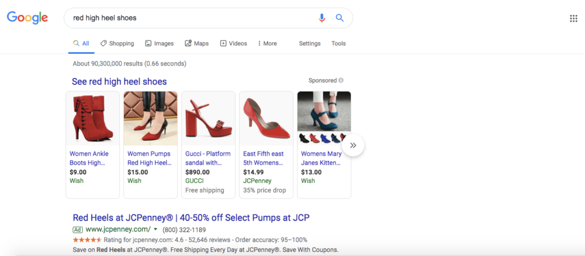
Task: Open the Google apps grid
Action: point(574,19)
